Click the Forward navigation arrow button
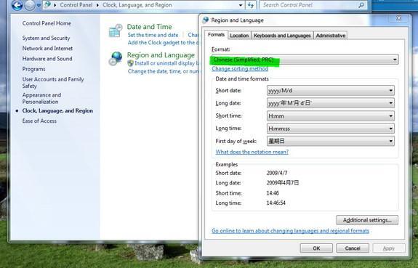The height and width of the screenshot is (268, 418). tap(30, 5)
